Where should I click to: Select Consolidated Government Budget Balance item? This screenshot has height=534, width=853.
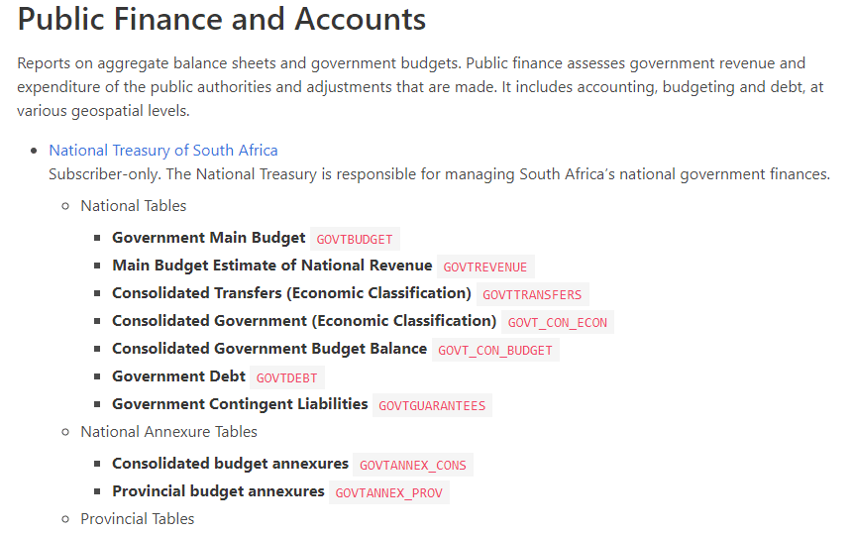point(269,349)
